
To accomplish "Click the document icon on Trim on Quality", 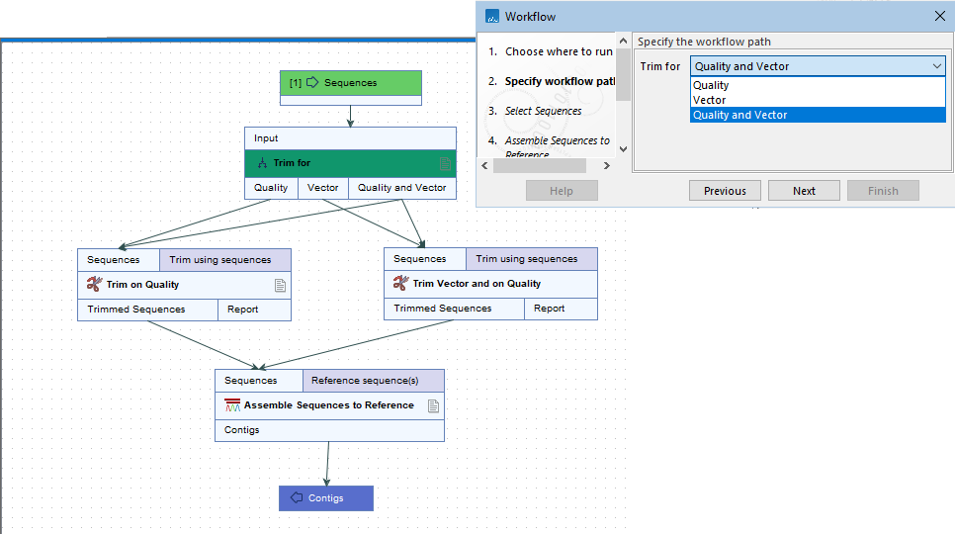I will coord(280,285).
